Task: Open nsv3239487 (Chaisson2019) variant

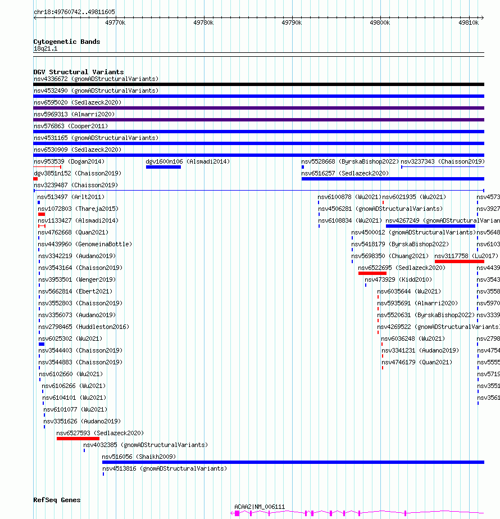Action: [76, 186]
